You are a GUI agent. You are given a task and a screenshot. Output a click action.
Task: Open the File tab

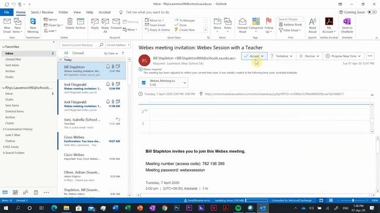pos(7,12)
